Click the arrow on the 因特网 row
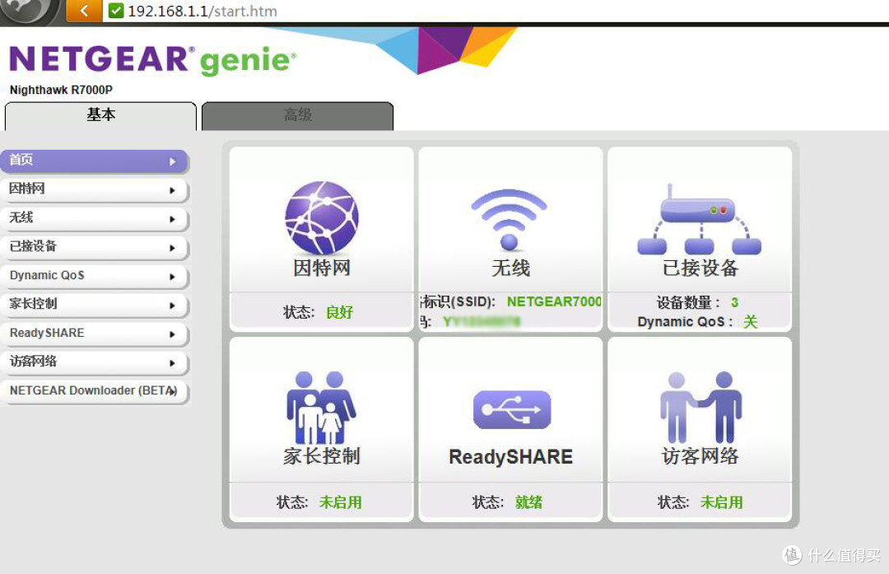This screenshot has width=889, height=574. [172, 190]
